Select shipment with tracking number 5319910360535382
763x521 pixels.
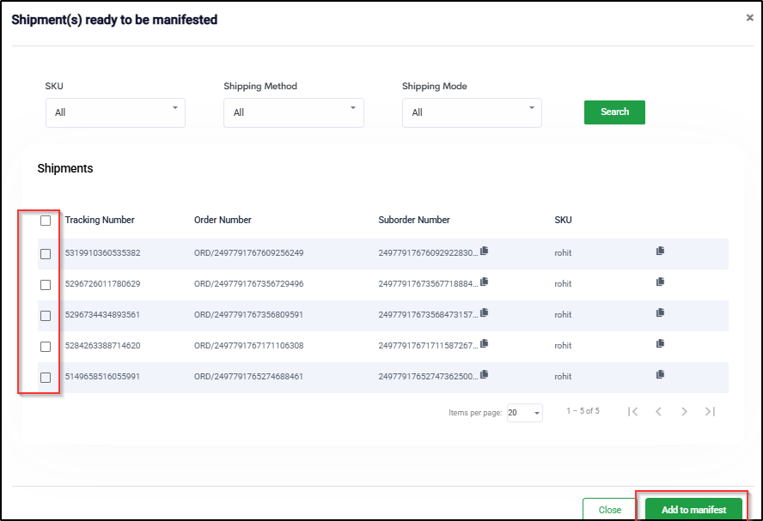[x=46, y=254]
